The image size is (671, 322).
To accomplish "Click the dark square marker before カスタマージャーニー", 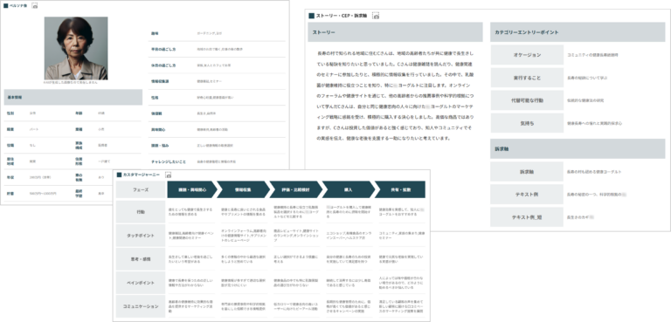I will tap(119, 175).
